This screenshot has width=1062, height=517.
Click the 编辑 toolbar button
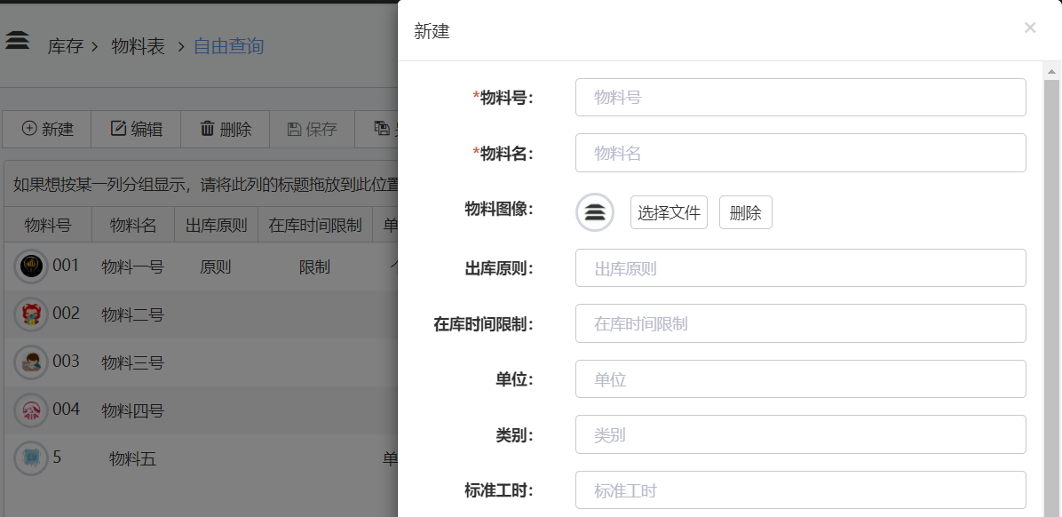coord(136,129)
